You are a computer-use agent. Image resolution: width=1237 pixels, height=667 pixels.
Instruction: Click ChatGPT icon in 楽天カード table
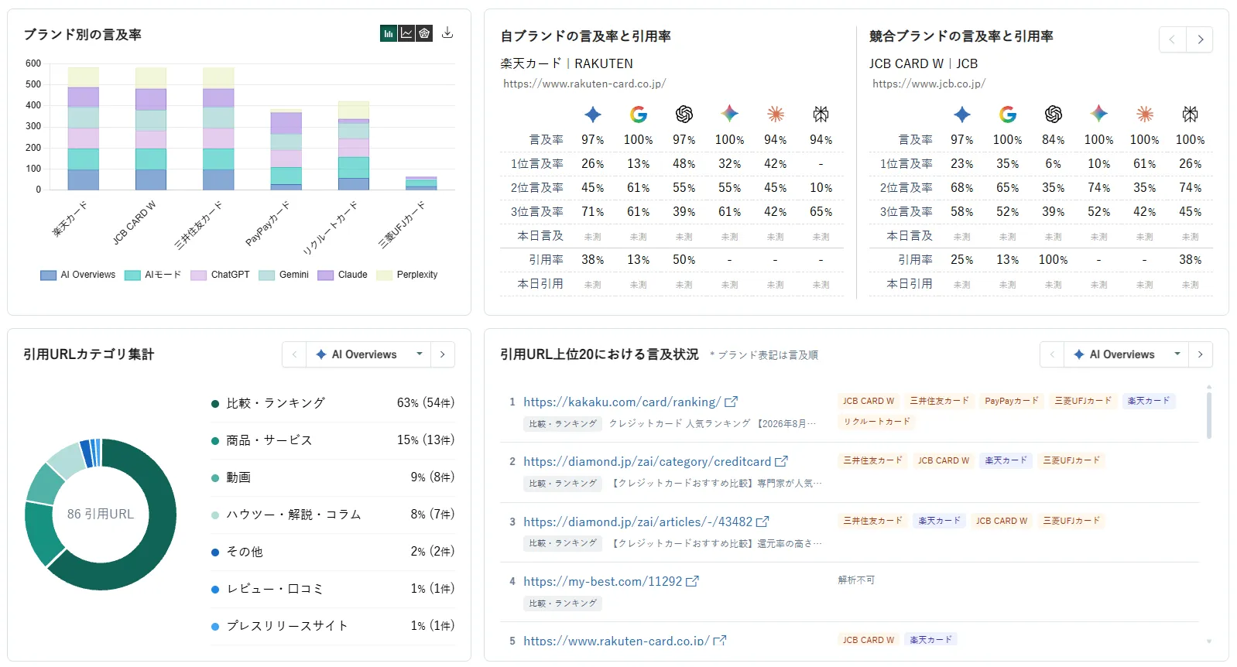pos(684,115)
